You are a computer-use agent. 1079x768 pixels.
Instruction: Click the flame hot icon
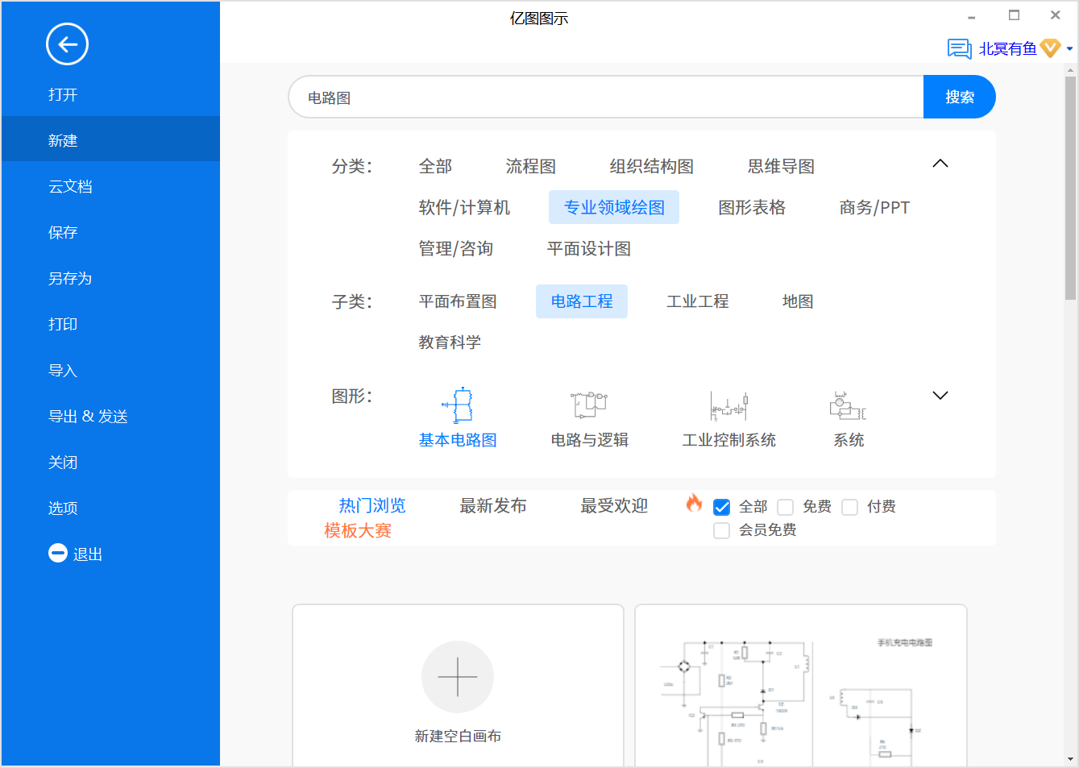[x=694, y=503]
